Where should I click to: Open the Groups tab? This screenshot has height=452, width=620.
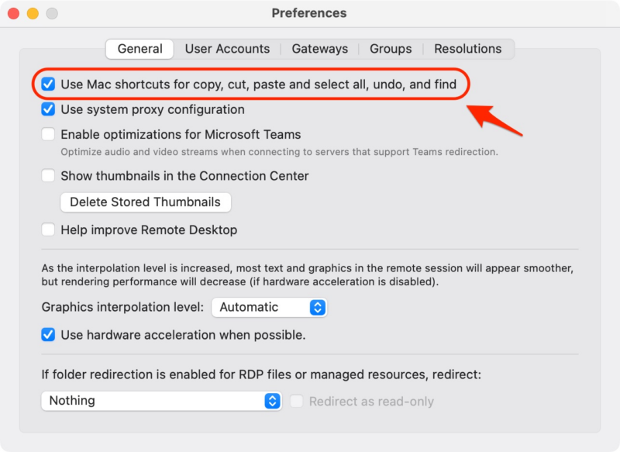(391, 49)
